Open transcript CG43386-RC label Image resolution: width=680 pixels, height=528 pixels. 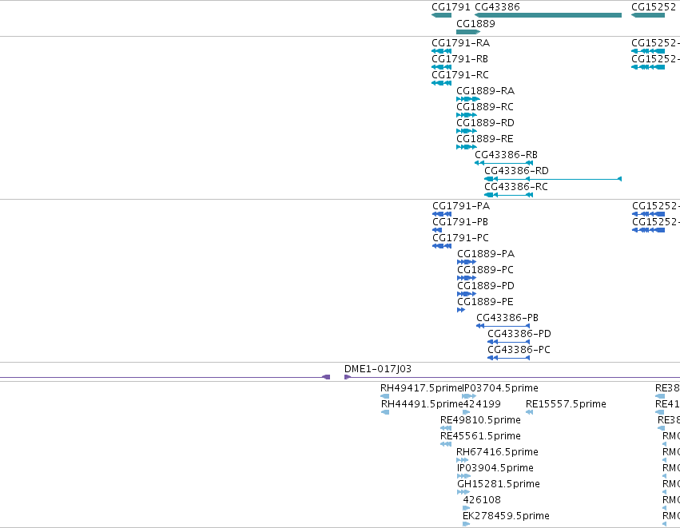[x=516, y=187]
